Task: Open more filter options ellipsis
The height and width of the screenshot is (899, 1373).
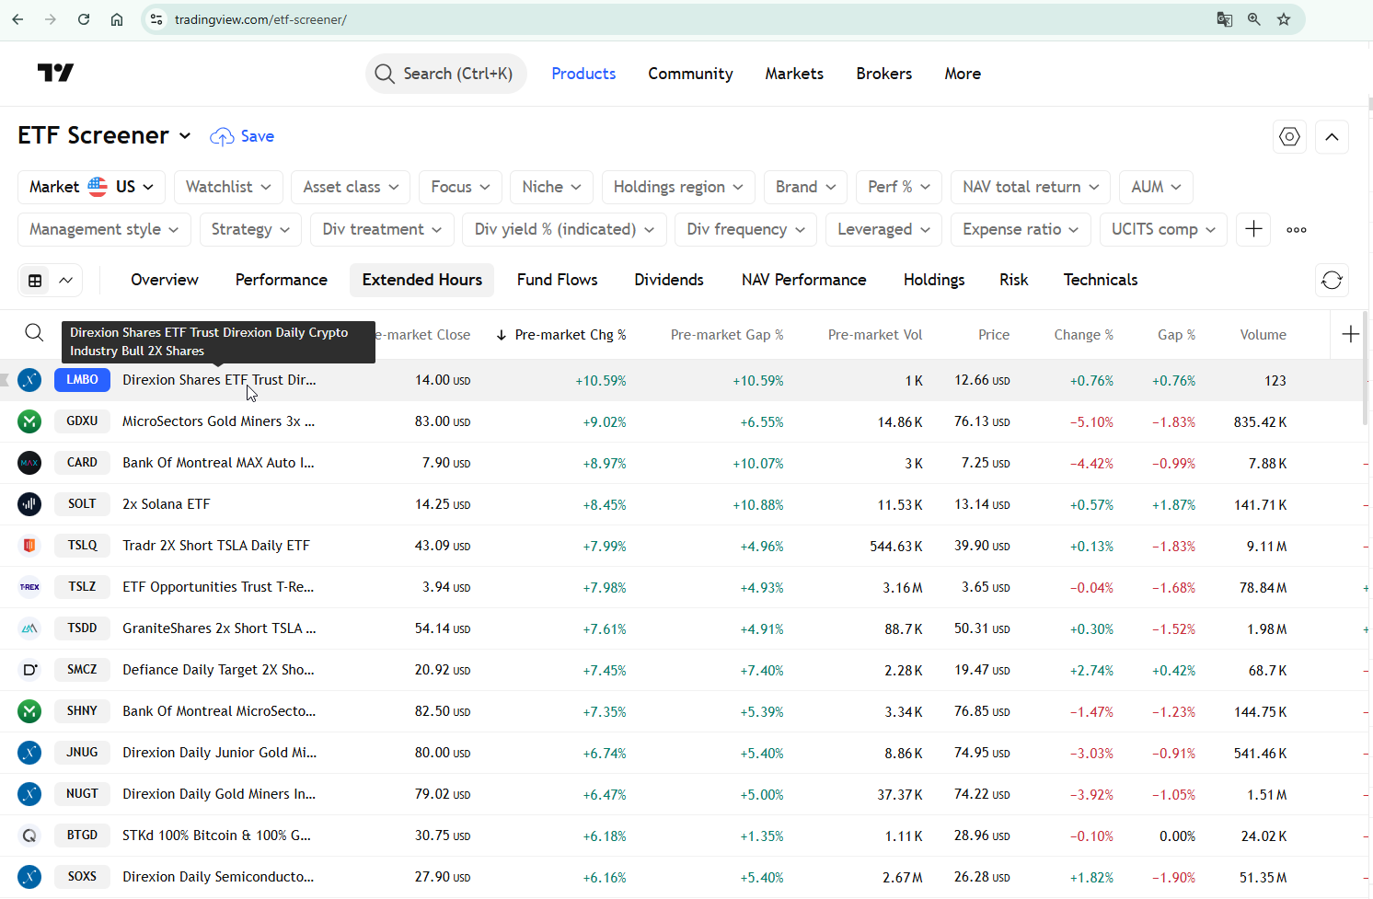Action: pos(1297,229)
